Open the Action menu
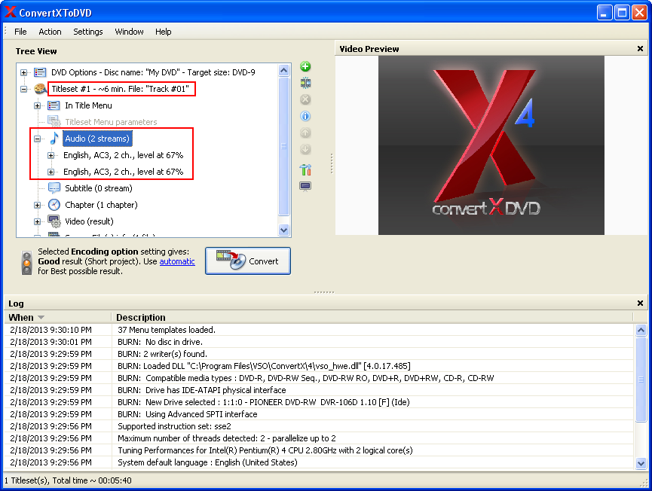This screenshot has height=491, width=652. point(50,32)
